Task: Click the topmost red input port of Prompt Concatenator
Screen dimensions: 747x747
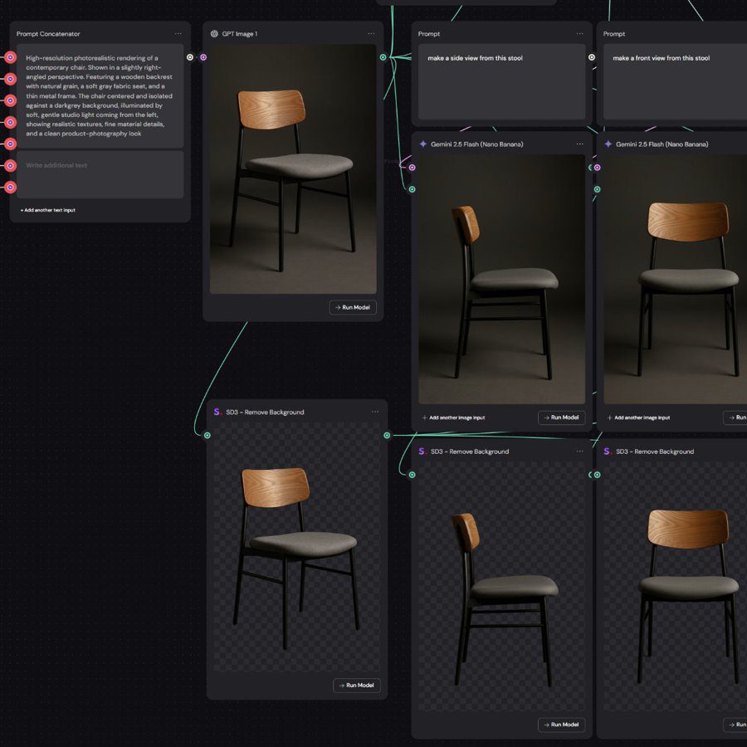Action: point(10,57)
